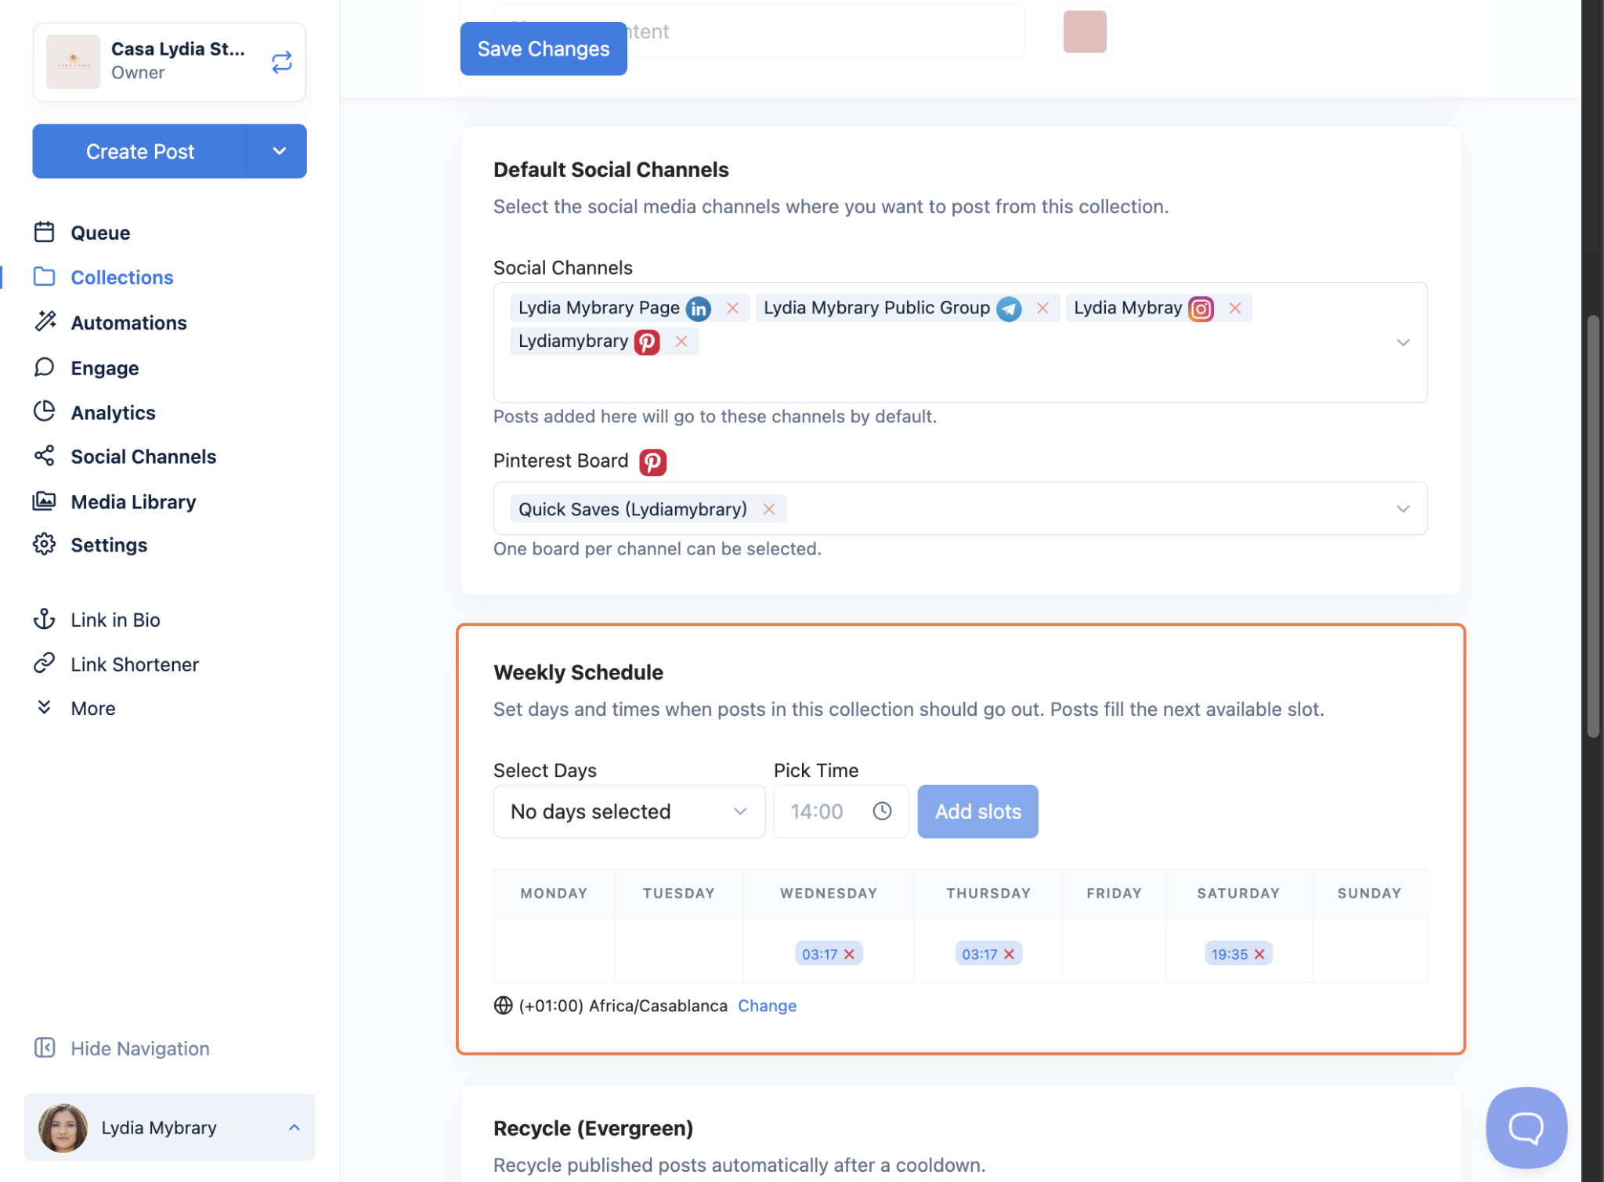The height and width of the screenshot is (1182, 1604).
Task: Switch workspace using the swap arrows icon
Action: (x=281, y=62)
